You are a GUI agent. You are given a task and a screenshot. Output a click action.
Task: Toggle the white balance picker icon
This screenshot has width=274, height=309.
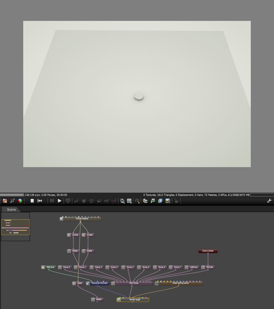[84, 201]
